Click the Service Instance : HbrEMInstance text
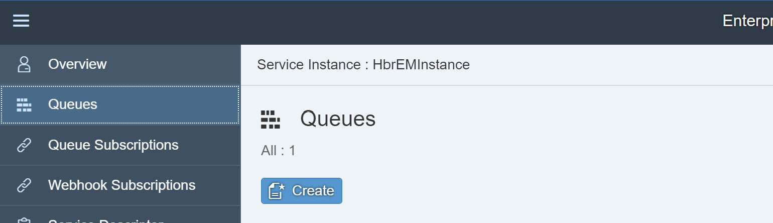This screenshot has height=223, width=773. coord(363,65)
